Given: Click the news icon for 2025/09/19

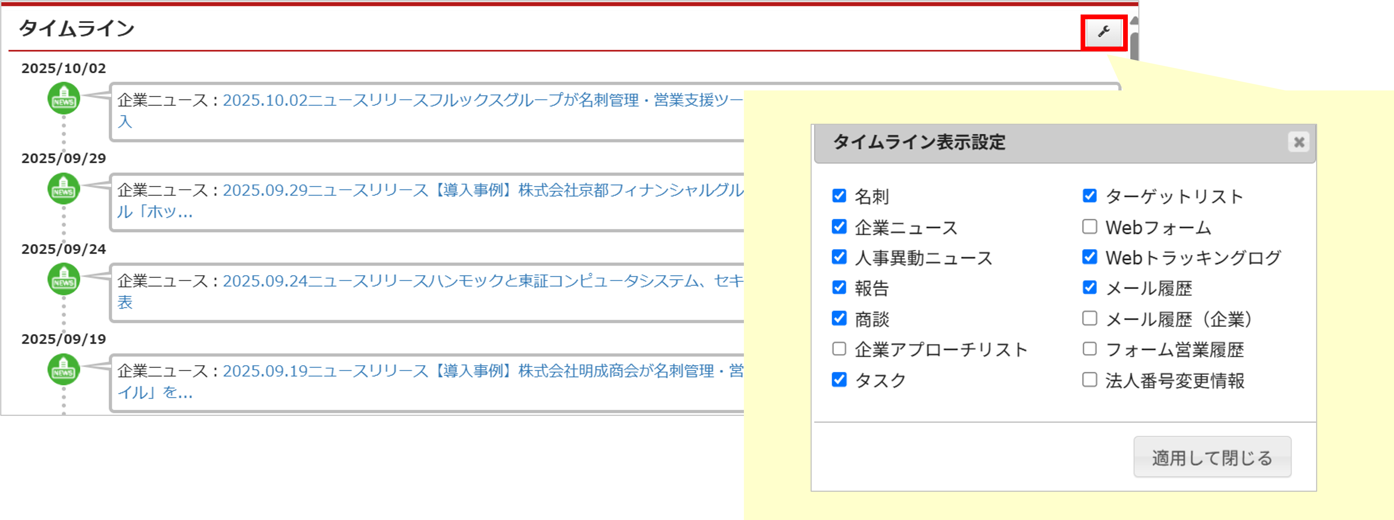Looking at the screenshot, I should coord(64,370).
